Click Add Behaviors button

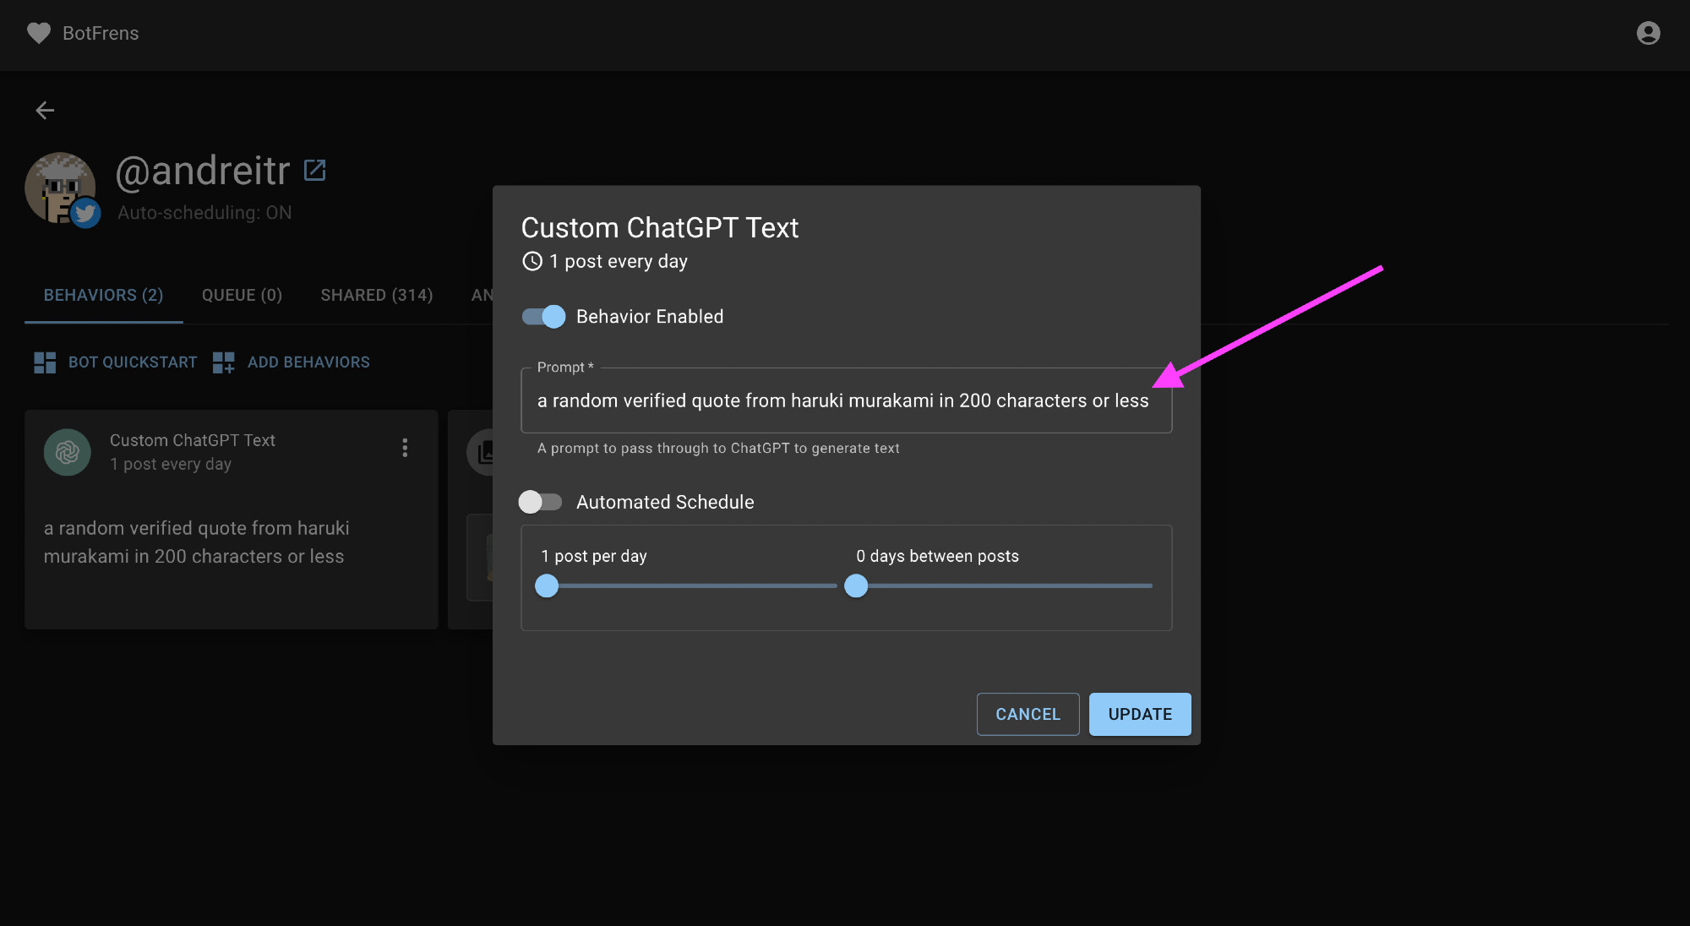click(292, 362)
